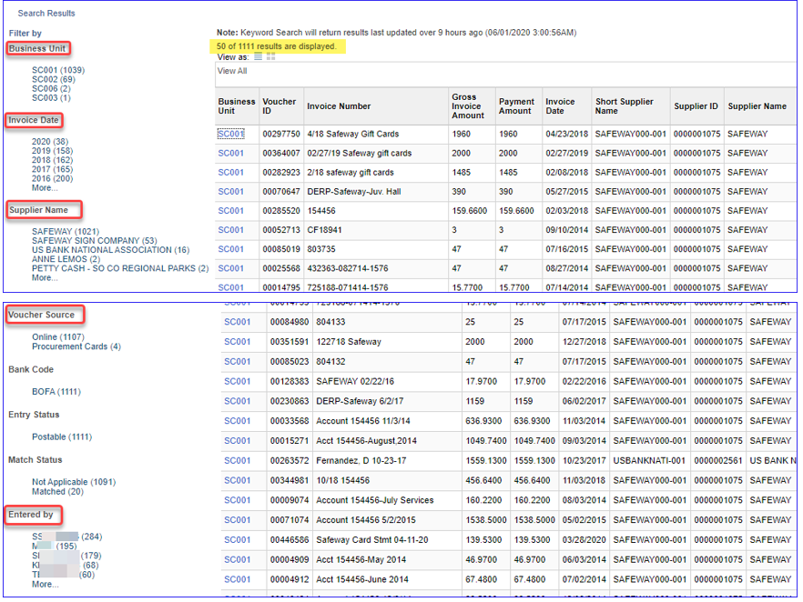Viewport: 803px width, 602px height.
Task: Switch to grid view icon
Action: [270, 56]
